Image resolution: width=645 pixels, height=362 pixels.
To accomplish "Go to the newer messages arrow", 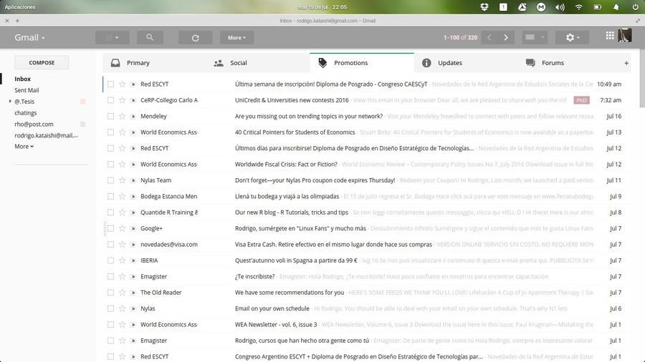I will [489, 37].
